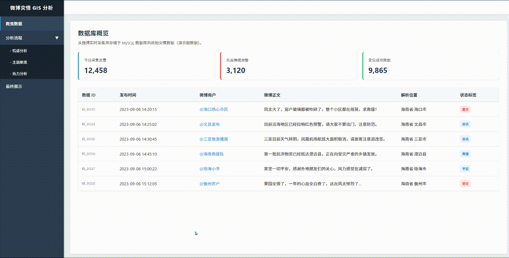Click the 救援 status tag
509x258 pixels.
pyautogui.click(x=465, y=154)
